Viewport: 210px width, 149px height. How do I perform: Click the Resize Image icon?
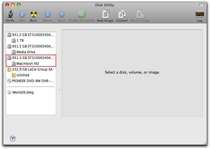pyautogui.click(x=140, y=14)
